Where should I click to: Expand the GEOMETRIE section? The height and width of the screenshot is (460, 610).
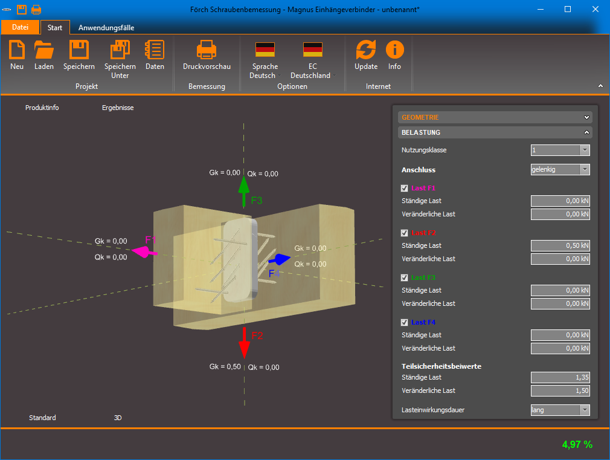495,117
